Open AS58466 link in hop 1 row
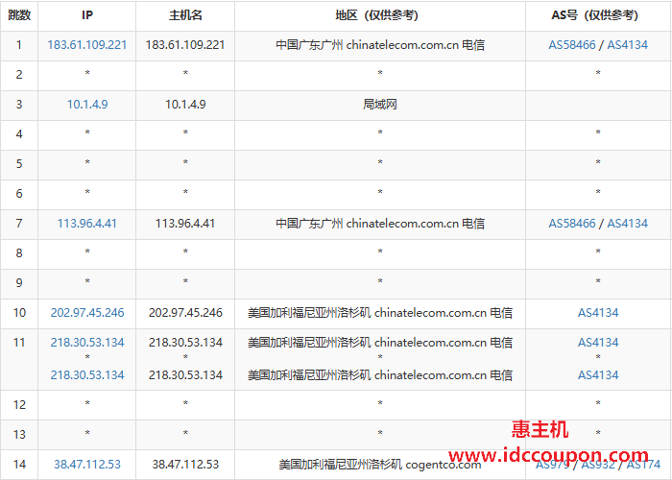The height and width of the screenshot is (480, 672). click(572, 45)
